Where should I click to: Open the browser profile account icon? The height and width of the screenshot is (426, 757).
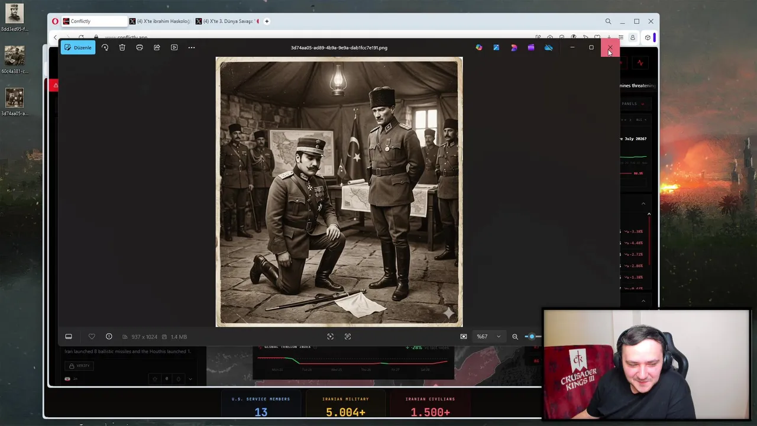pos(632,38)
